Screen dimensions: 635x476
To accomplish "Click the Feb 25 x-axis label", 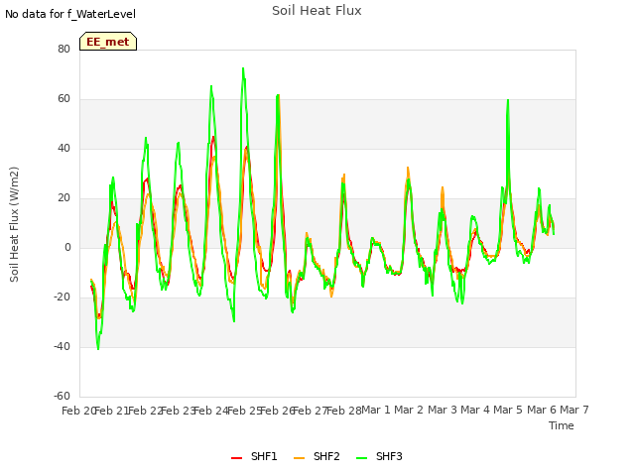I will 244,411.
